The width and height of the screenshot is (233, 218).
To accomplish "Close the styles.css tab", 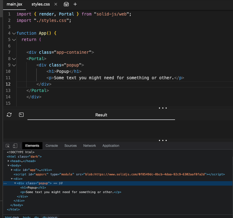I will pos(56,4).
